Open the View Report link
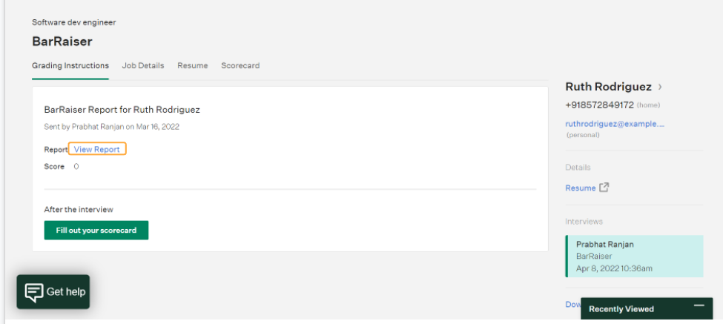This screenshot has width=723, height=324. (97, 149)
